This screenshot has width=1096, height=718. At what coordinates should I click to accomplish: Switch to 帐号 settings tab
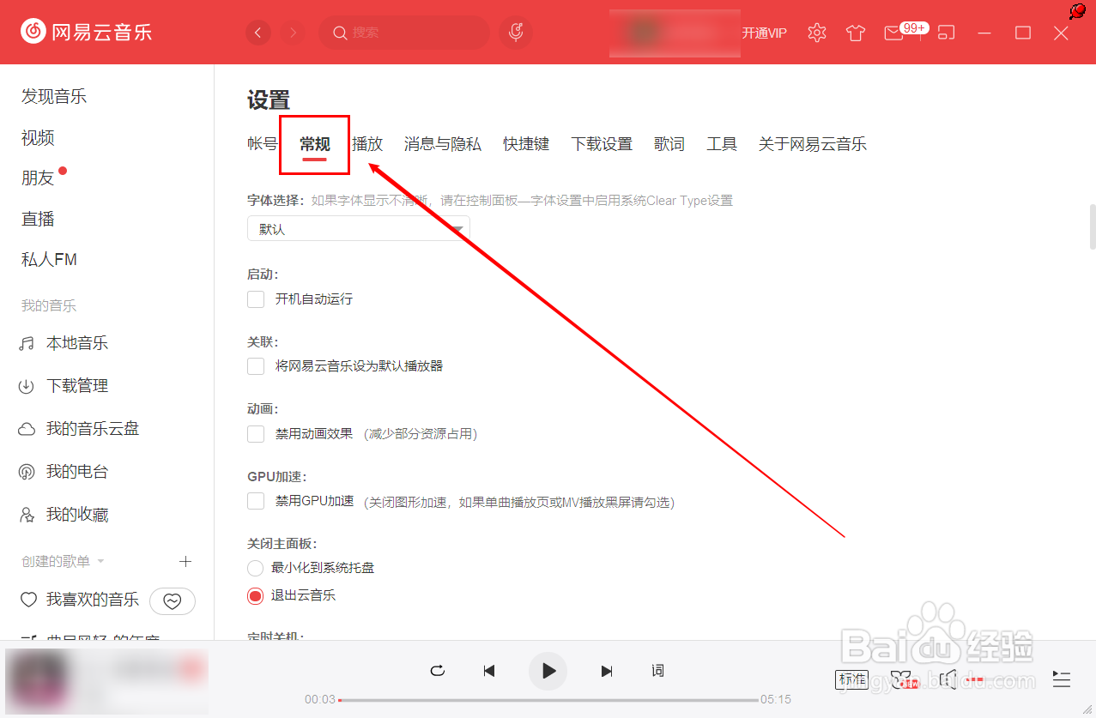click(263, 144)
